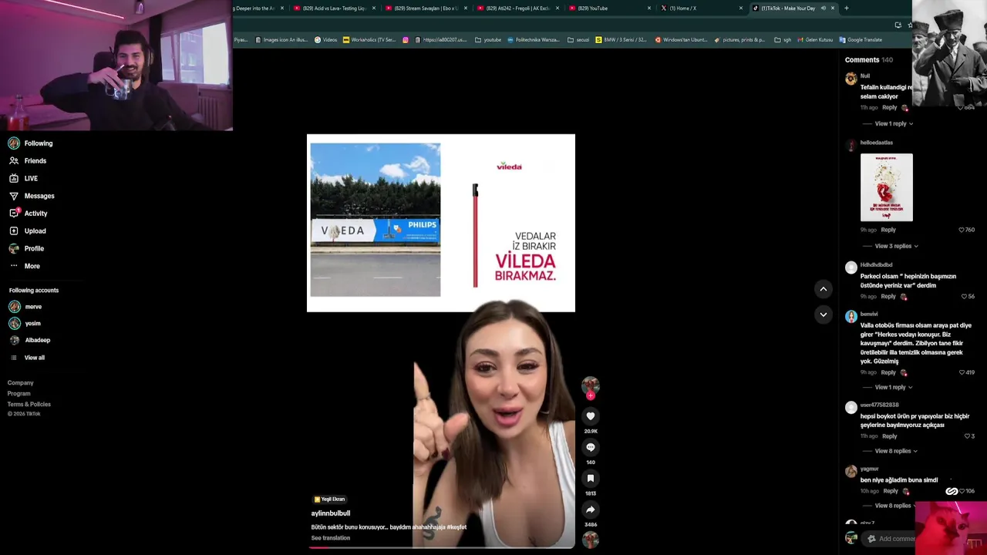Bookmark the video to favorites
Screen dimensions: 987x555
click(x=591, y=479)
